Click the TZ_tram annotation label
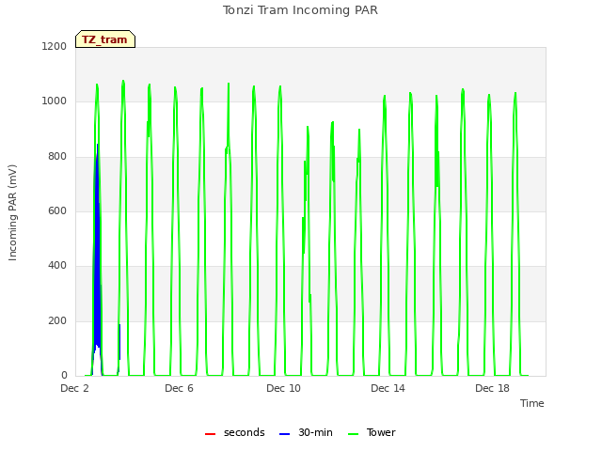Screen dimensions: 602x451 105,39
